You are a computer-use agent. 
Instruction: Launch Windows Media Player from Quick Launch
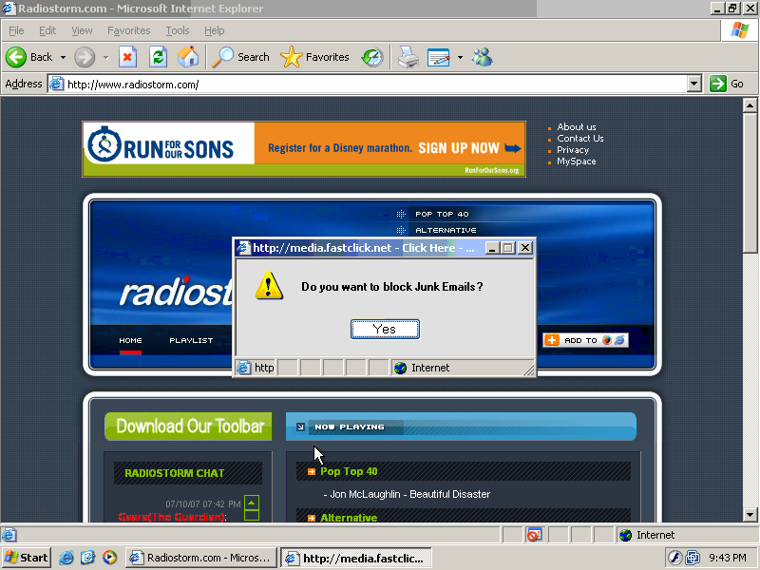pyautogui.click(x=109, y=558)
